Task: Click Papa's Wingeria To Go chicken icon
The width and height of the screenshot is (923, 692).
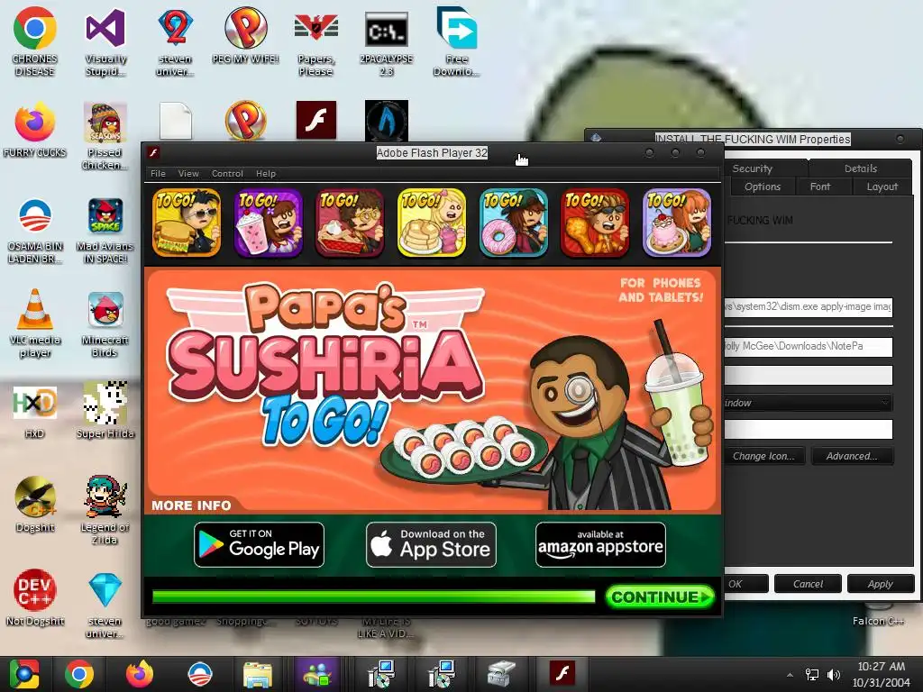Action: click(595, 223)
